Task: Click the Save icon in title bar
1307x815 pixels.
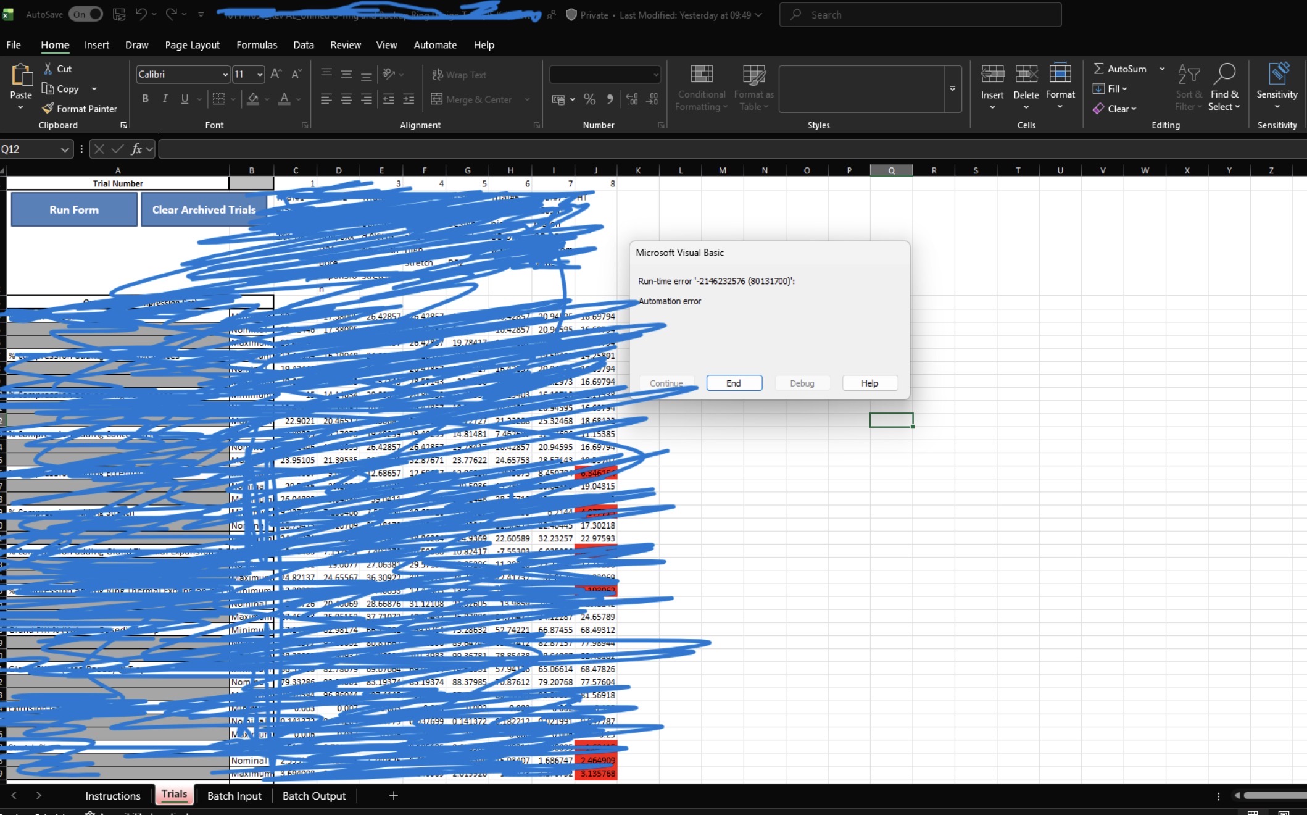Action: tap(119, 14)
